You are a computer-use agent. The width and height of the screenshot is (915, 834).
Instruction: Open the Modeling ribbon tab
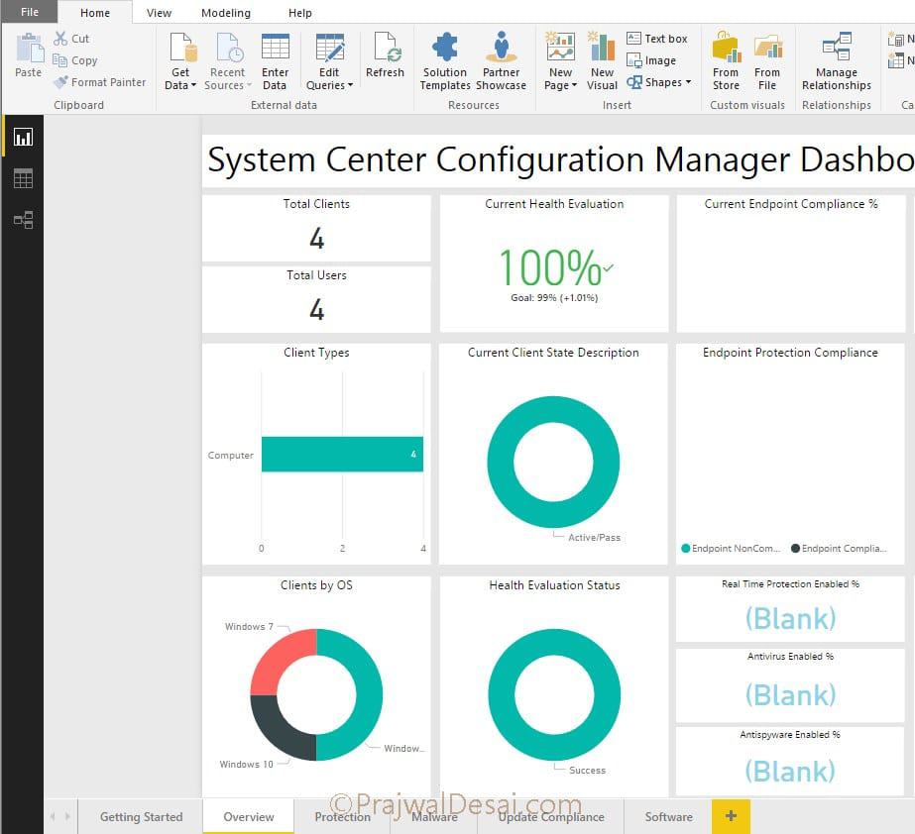point(226,13)
